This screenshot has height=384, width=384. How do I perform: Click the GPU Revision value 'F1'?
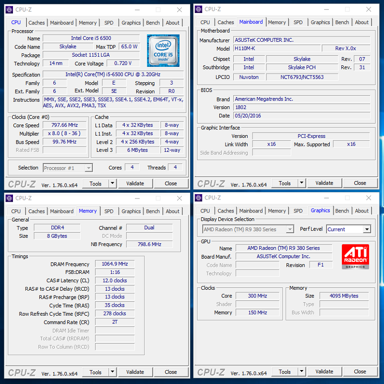tap(321, 265)
